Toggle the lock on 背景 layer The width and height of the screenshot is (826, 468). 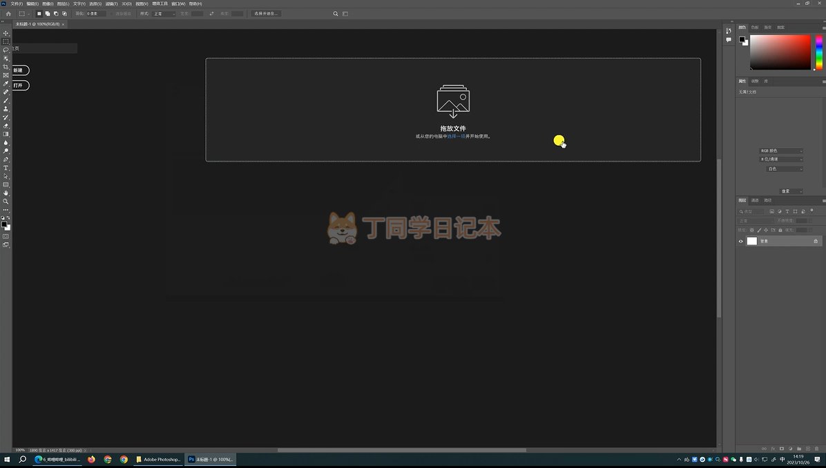(816, 241)
